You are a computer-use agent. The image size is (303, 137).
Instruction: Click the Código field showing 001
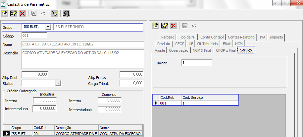point(34,35)
